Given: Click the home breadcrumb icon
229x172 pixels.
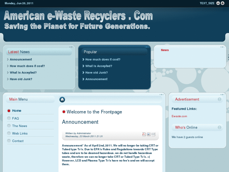Looking at the screenshot, I should tap(62, 100).
